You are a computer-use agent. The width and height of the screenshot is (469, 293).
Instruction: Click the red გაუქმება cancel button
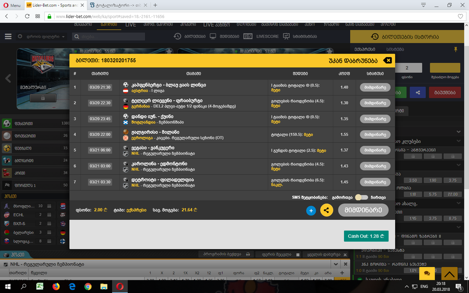[x=445, y=92]
